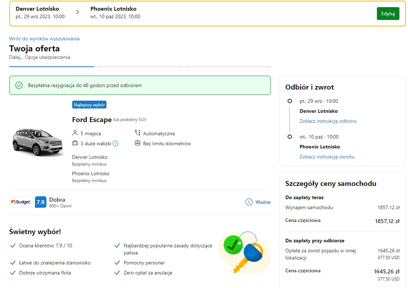The image size is (408, 288).
Task: Click the 'Ford Escape' car name
Action: pyautogui.click(x=92, y=120)
